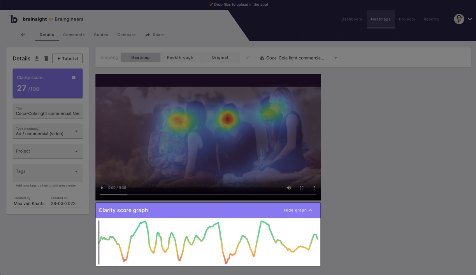Viewport: 476px width, 275px height.
Task: Go to Heatmaps in top navigation
Action: click(x=381, y=19)
